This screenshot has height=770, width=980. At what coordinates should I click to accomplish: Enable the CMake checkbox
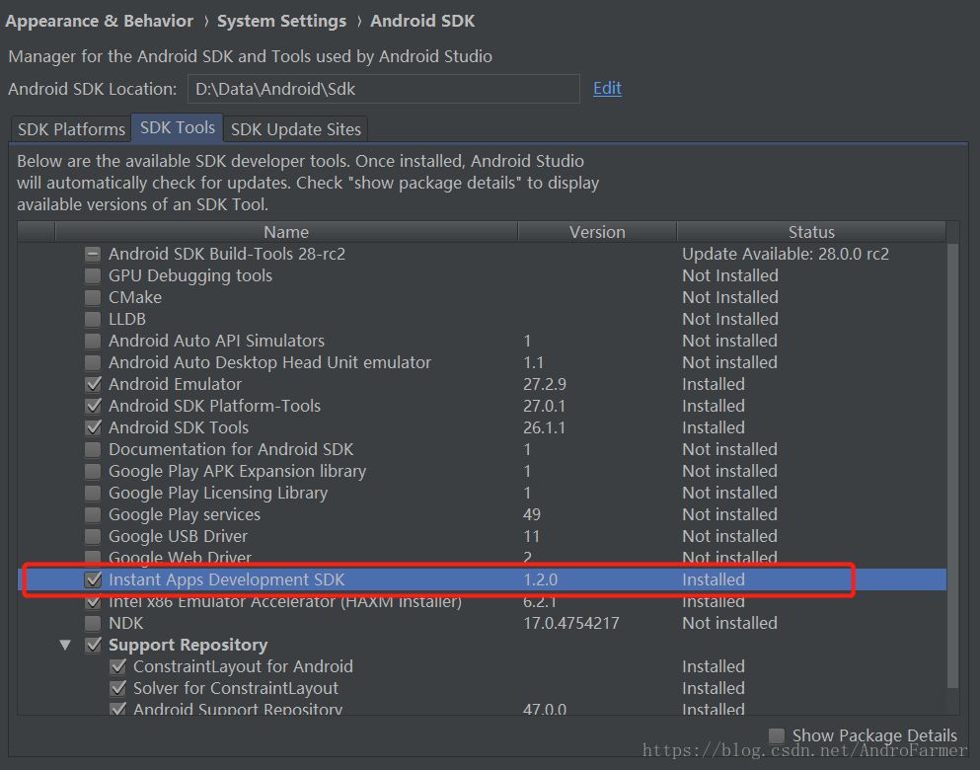93,297
